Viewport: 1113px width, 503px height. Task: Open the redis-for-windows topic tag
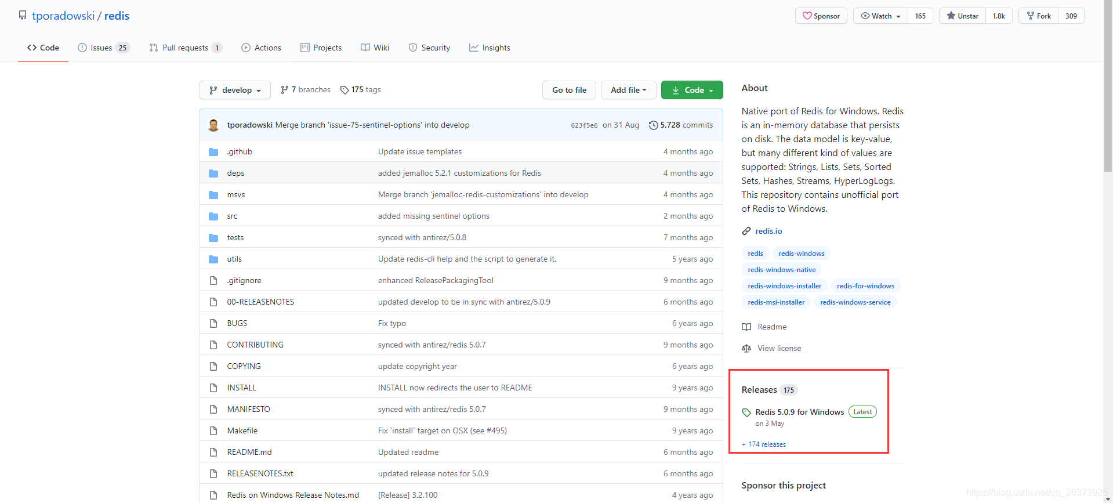tap(865, 286)
